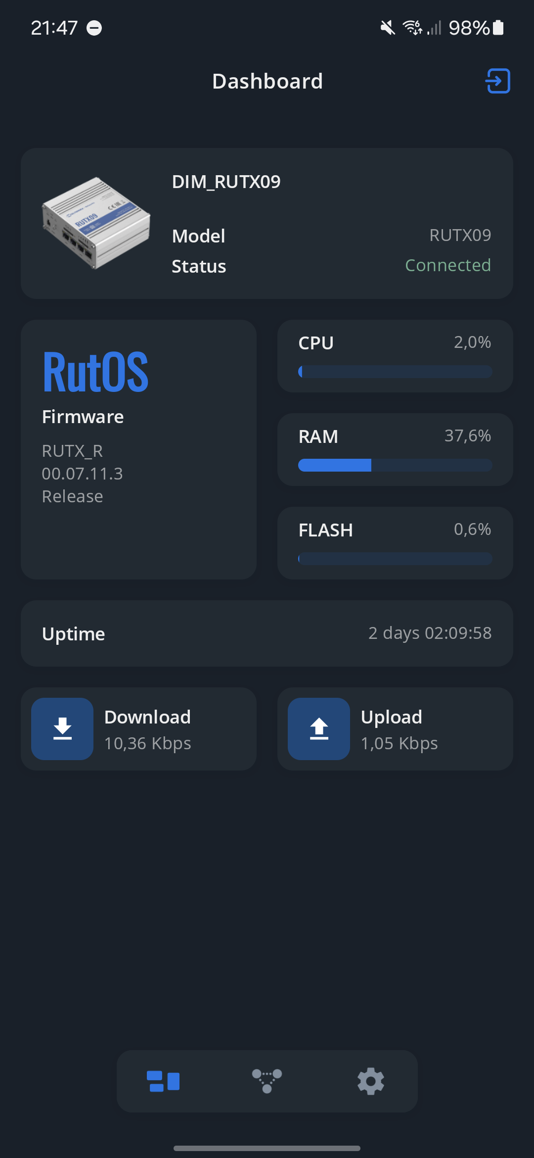Tap the Wi-Fi signal status icon
Image resolution: width=534 pixels, height=1158 pixels.
pos(412,28)
